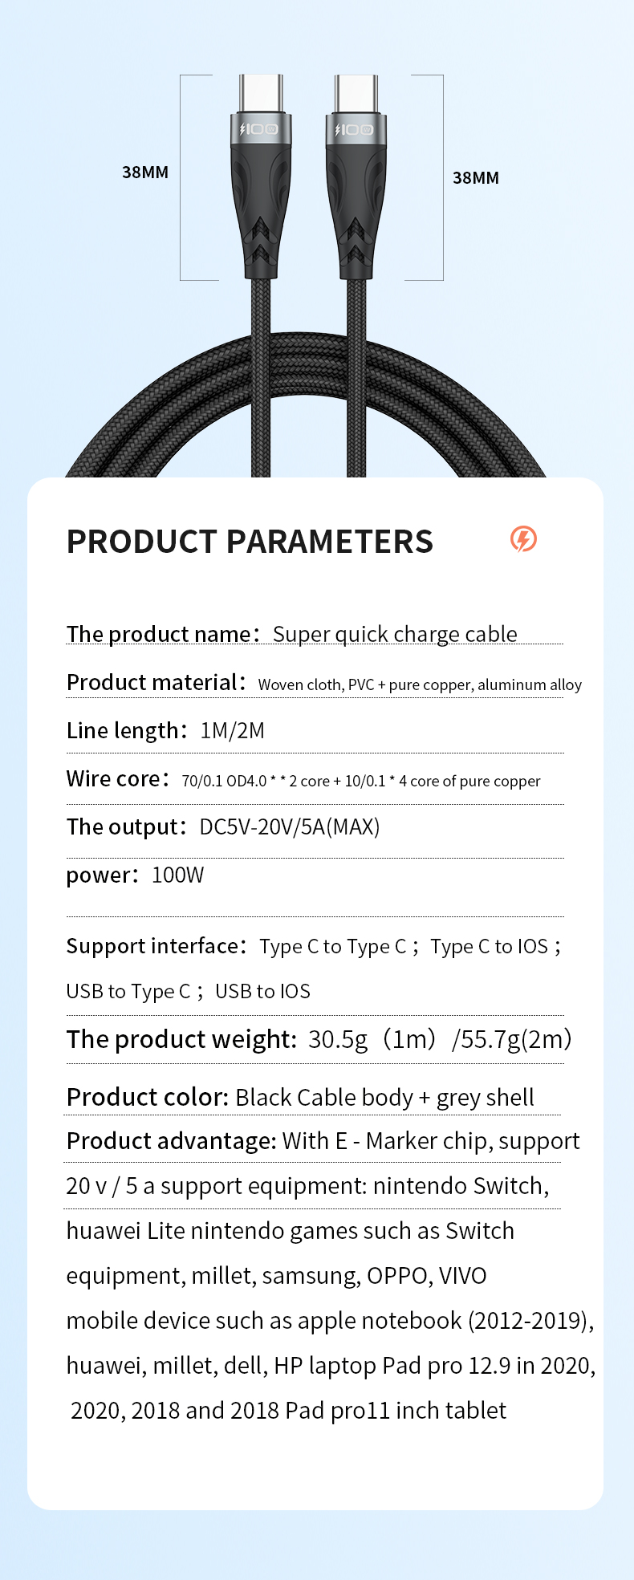Click the PRODUCT PARAMETERS heading
Screen dimensions: 634x1580
(250, 542)
